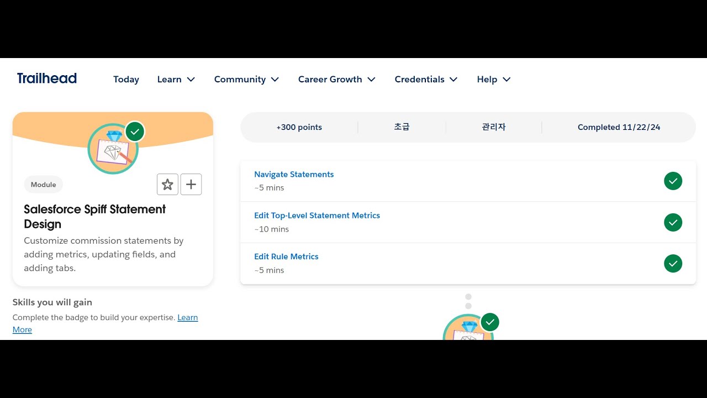707x398 pixels.
Task: Click the Module tag label
Action: [44, 185]
